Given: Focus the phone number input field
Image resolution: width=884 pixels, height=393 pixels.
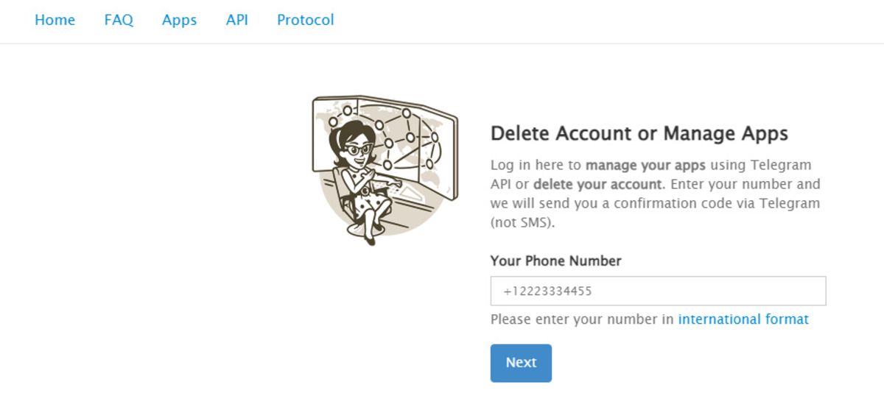Looking at the screenshot, I should [x=658, y=291].
